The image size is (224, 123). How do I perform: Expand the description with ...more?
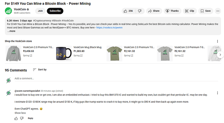point(11,31)
